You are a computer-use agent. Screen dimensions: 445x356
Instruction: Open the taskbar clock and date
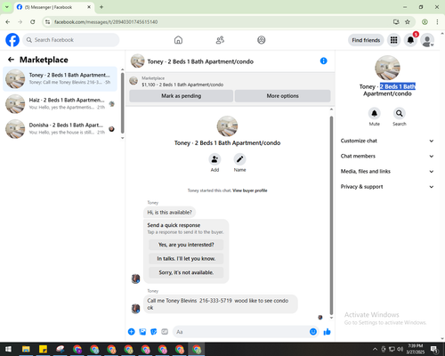point(415,349)
